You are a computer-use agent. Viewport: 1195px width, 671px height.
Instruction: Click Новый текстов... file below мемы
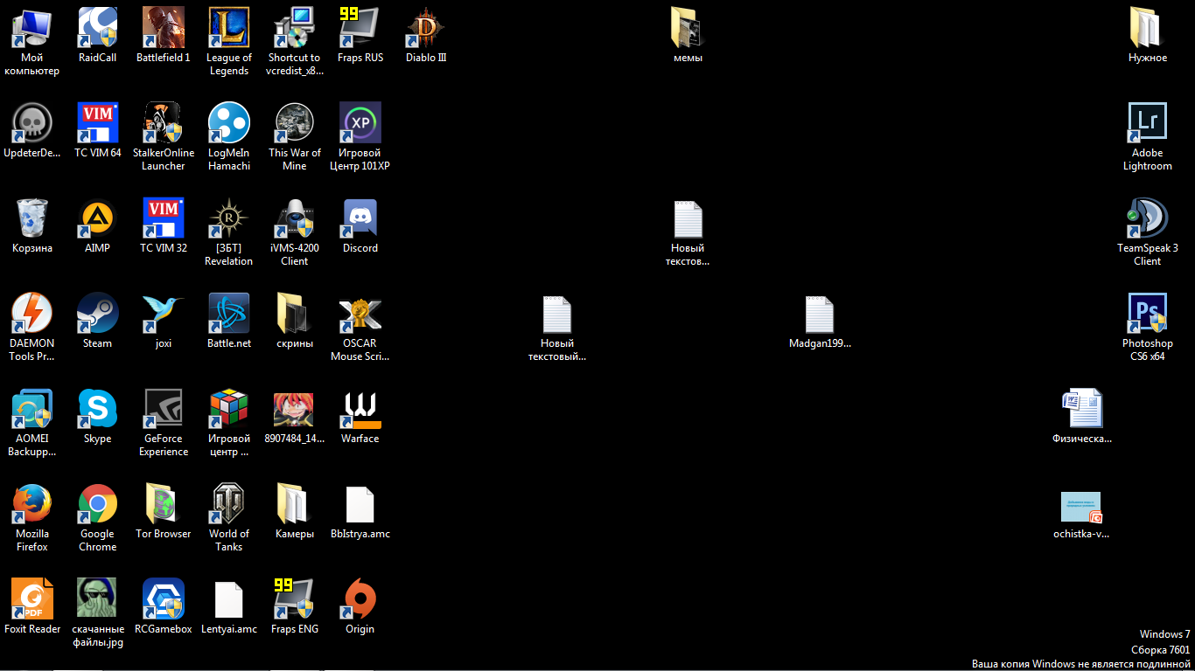(x=688, y=218)
